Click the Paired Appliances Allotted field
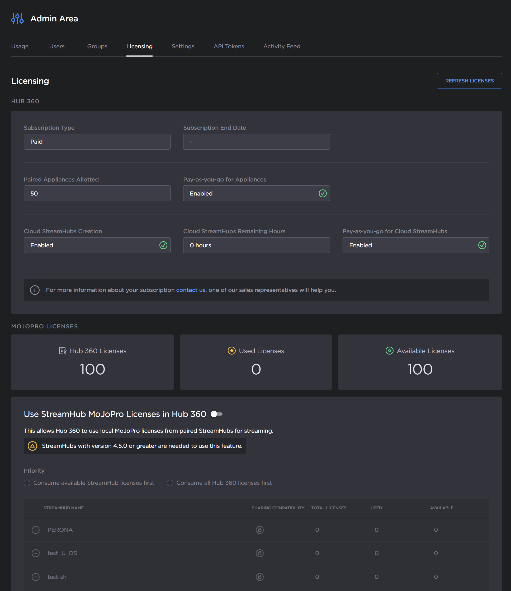This screenshot has height=591, width=511. pyautogui.click(x=97, y=193)
